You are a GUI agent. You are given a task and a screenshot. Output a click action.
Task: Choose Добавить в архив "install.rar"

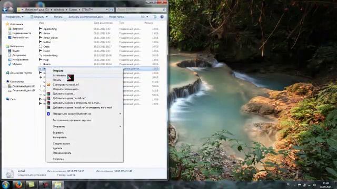tap(69, 98)
